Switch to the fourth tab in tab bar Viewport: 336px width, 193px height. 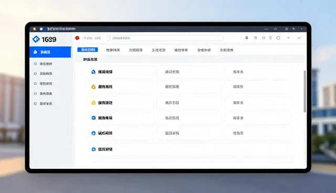click(x=159, y=50)
